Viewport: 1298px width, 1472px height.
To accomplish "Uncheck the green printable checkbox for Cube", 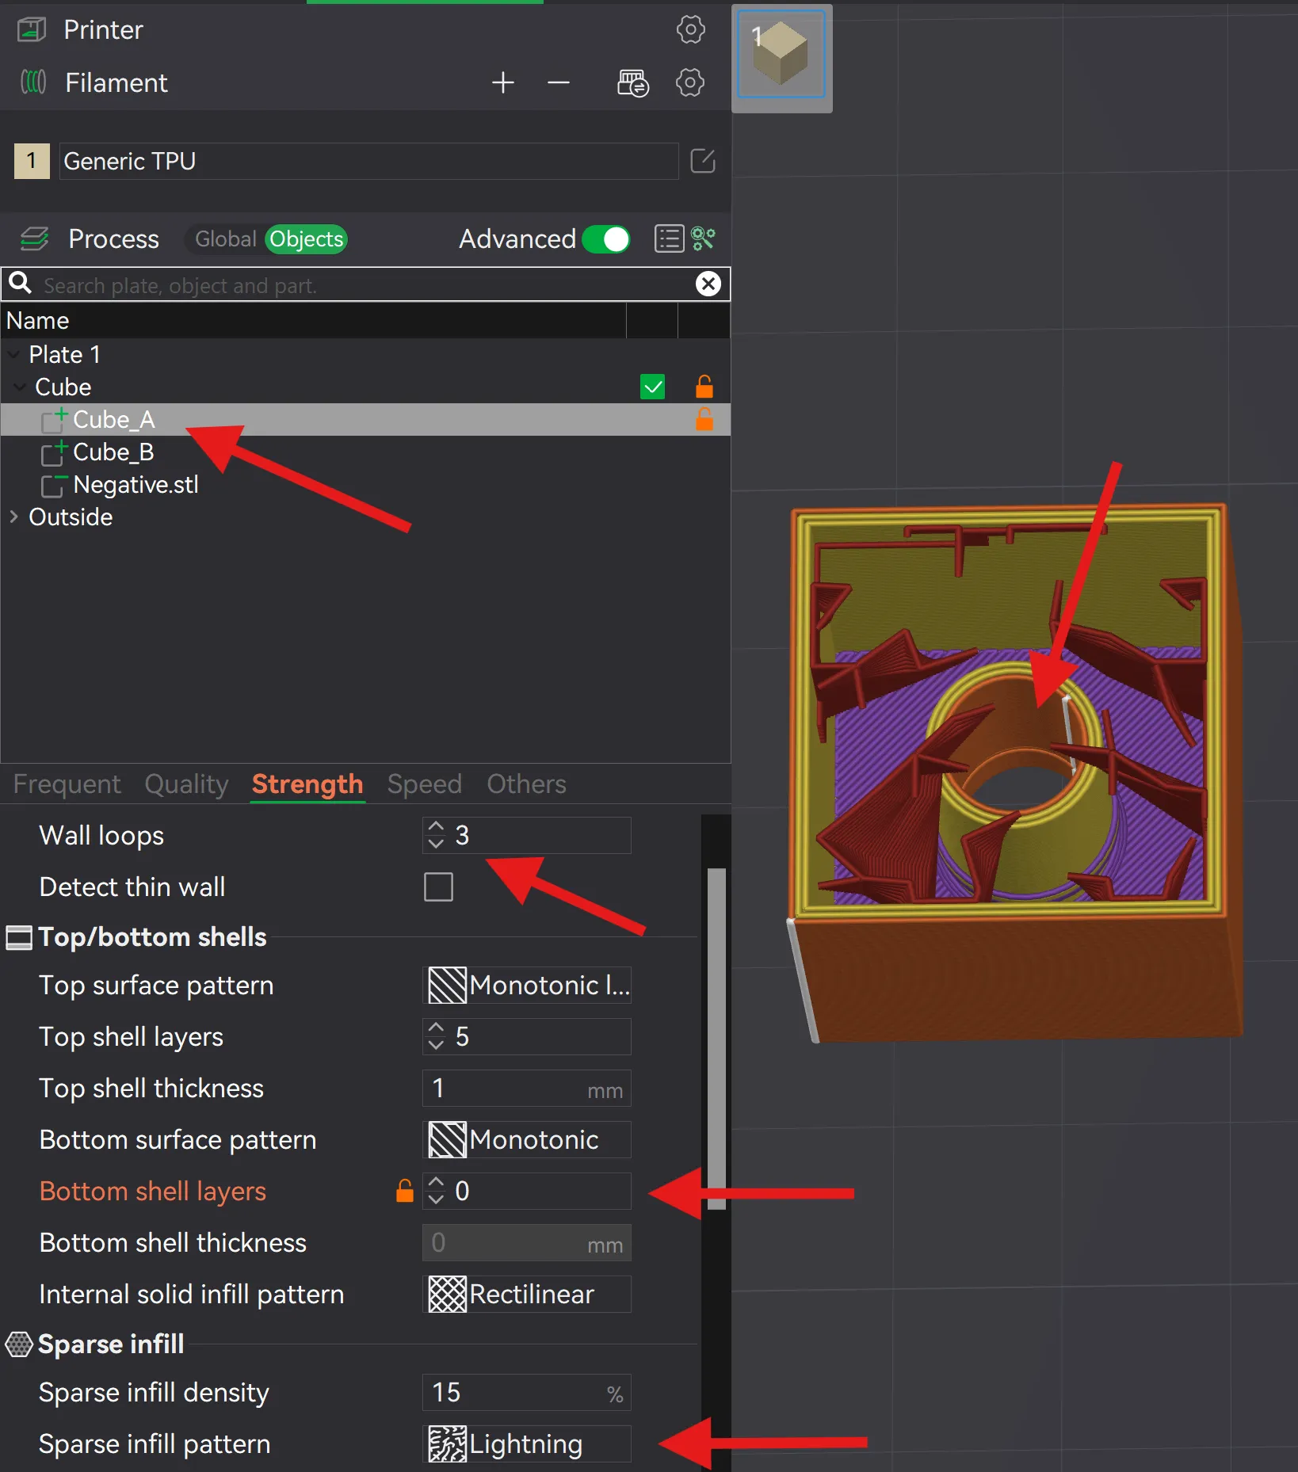I will (x=652, y=387).
